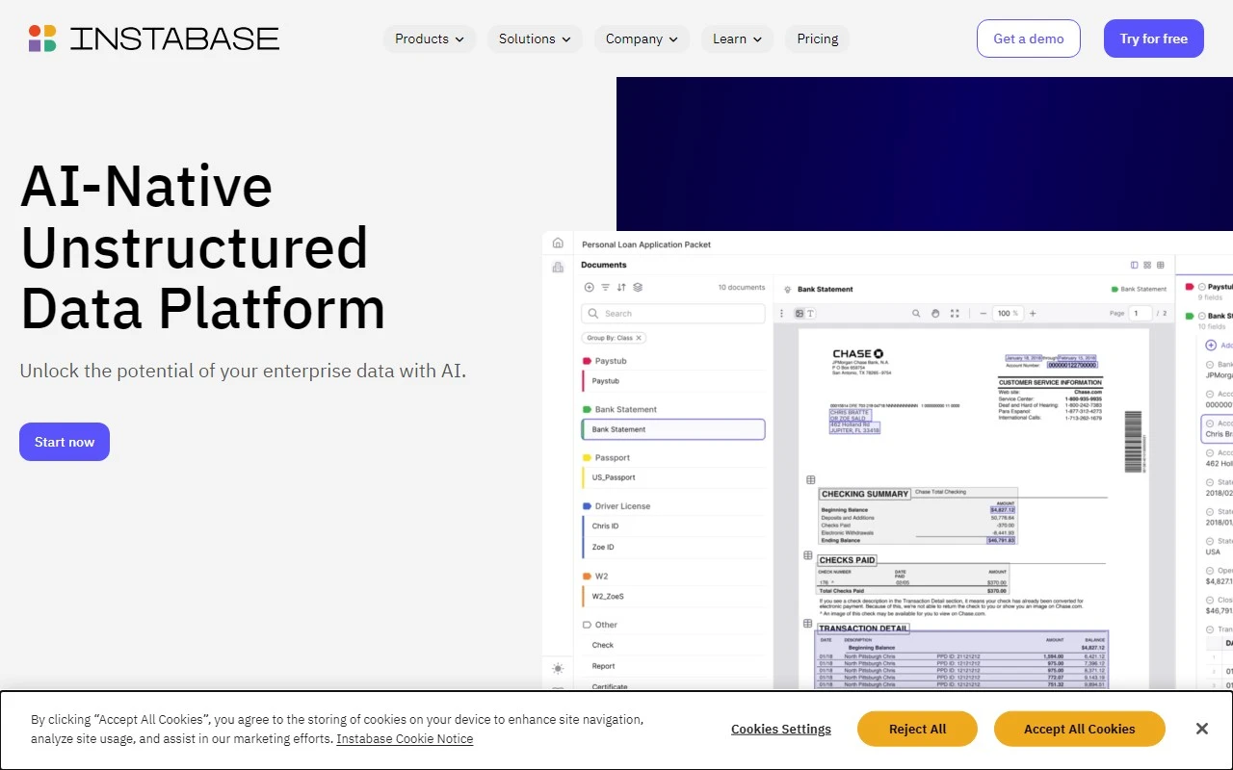Image resolution: width=1233 pixels, height=770 pixels.
Task: Click the lightbulb icon beside Bank Statement title
Action: pos(787,289)
